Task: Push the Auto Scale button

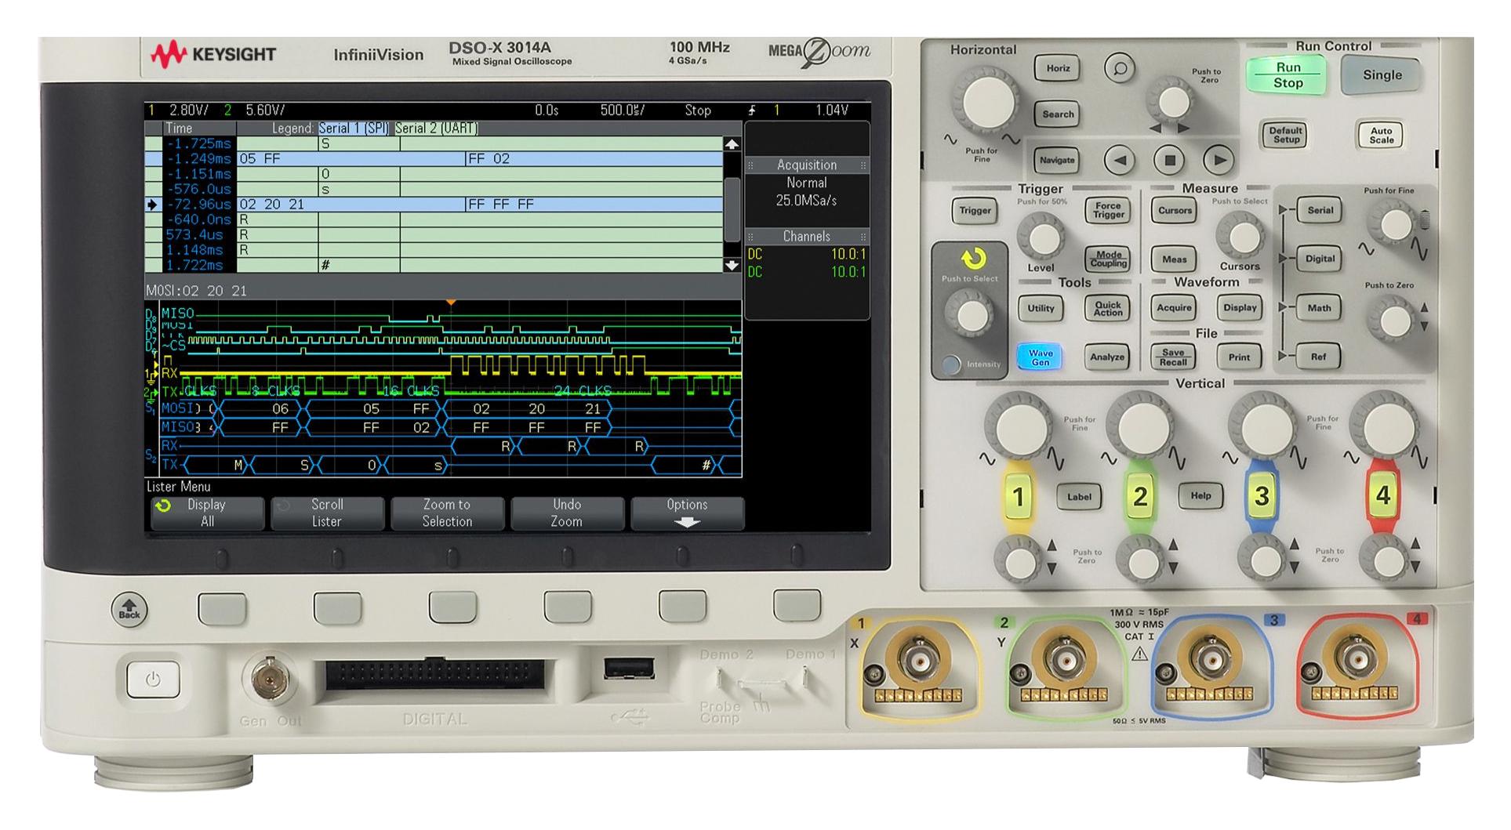Action: [x=1381, y=135]
